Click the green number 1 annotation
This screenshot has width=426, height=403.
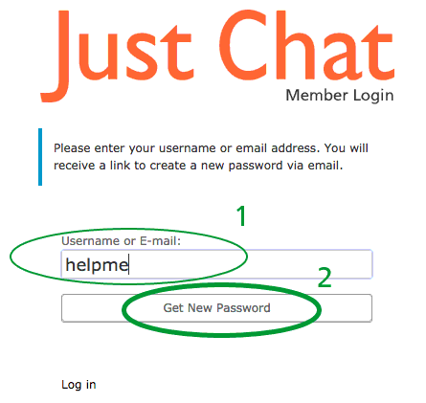(x=242, y=216)
